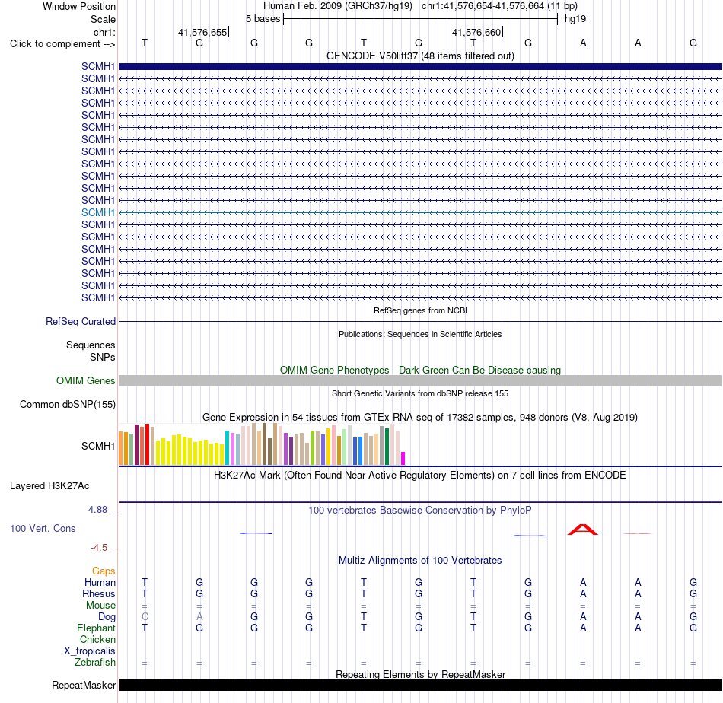Click the Human alignment row label

coord(100,582)
